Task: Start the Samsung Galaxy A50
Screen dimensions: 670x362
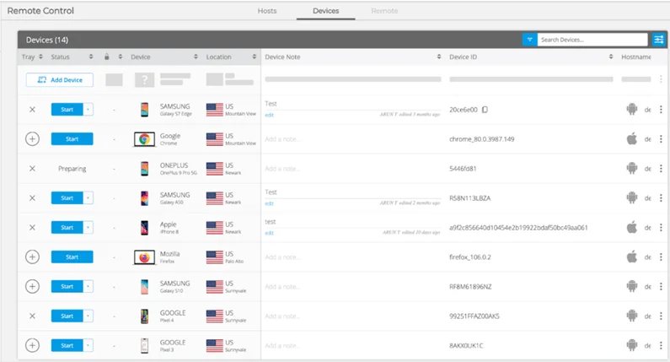Action: [67, 198]
